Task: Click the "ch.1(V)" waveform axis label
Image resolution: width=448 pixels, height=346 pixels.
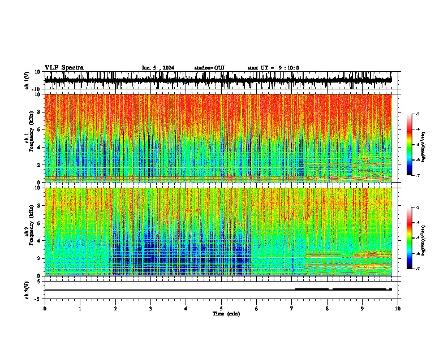Action: pos(27,80)
